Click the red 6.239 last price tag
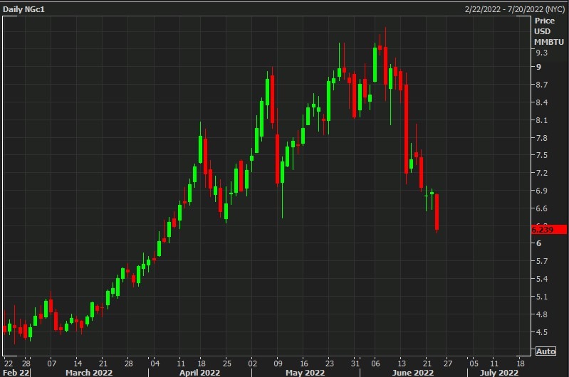Viewport: 569px width, 377px height. [548, 230]
